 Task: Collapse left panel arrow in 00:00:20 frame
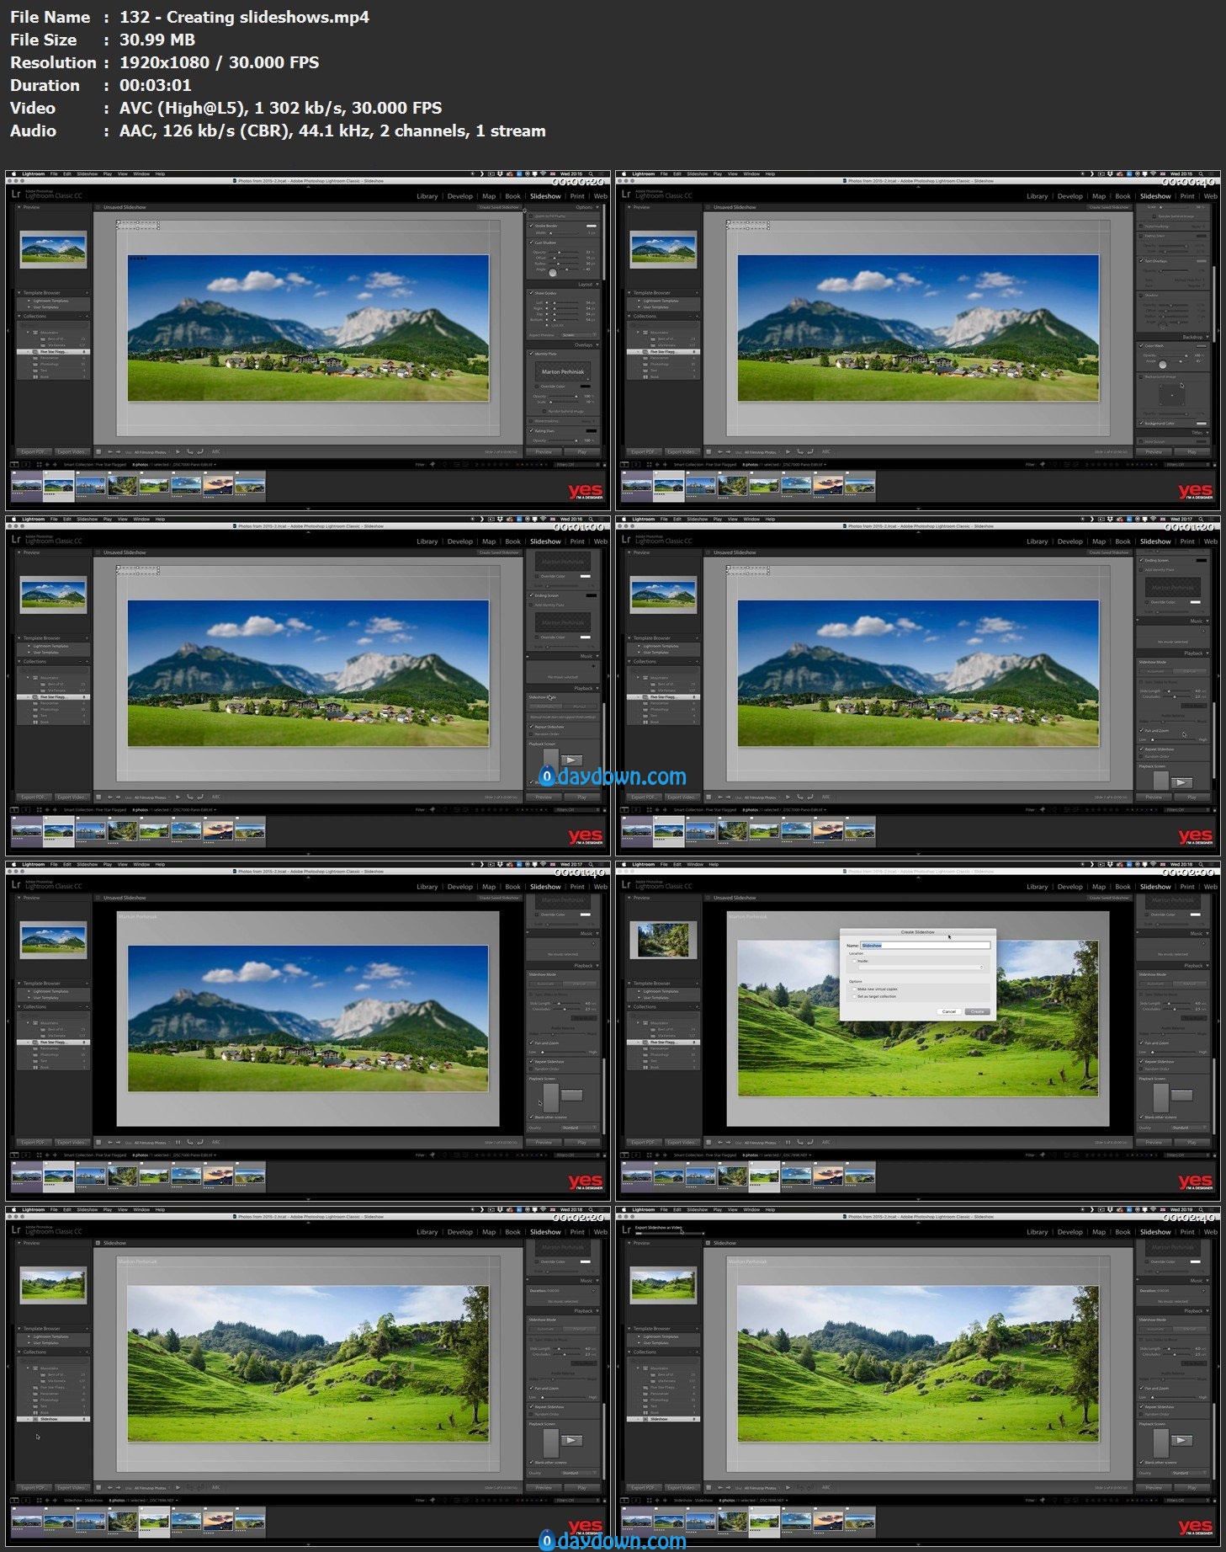click(x=8, y=331)
